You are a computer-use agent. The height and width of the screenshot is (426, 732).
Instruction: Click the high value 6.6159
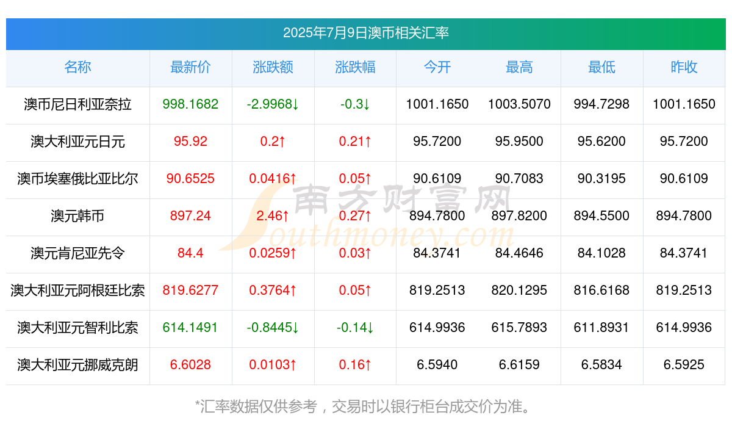[519, 365]
